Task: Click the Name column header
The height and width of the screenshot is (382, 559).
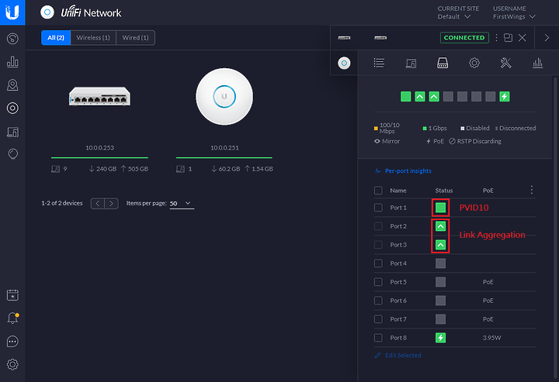Action: 398,191
